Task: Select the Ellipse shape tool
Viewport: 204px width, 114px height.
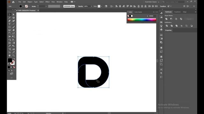Action: pos(10,27)
